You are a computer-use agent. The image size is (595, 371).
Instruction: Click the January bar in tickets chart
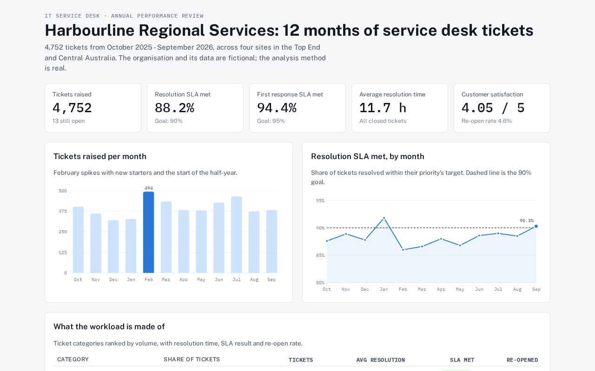pyautogui.click(x=131, y=246)
